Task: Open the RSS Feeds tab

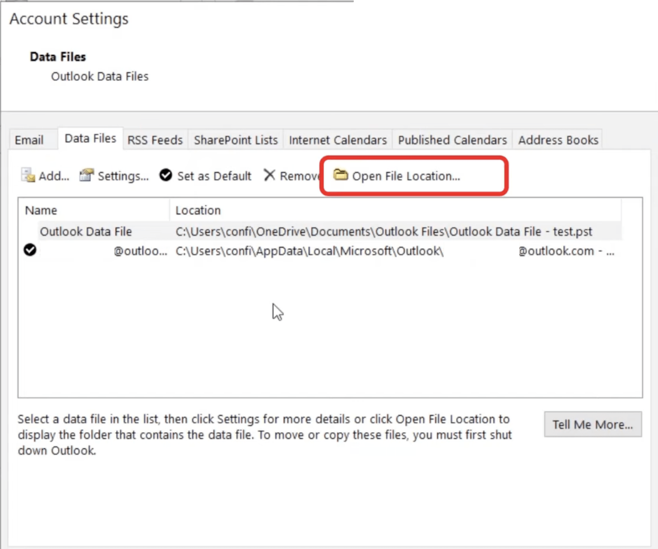Action: 155,140
